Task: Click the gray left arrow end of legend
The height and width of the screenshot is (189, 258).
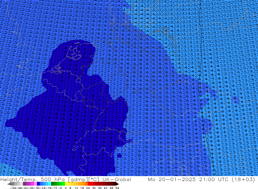Action: click(x=9, y=184)
